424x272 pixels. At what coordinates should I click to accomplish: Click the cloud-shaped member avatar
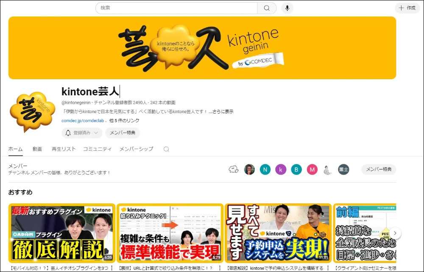(234, 169)
